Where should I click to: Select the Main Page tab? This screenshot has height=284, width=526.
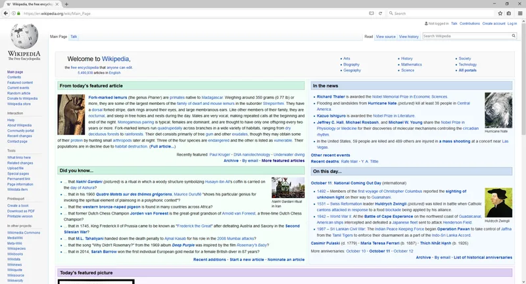click(x=59, y=37)
